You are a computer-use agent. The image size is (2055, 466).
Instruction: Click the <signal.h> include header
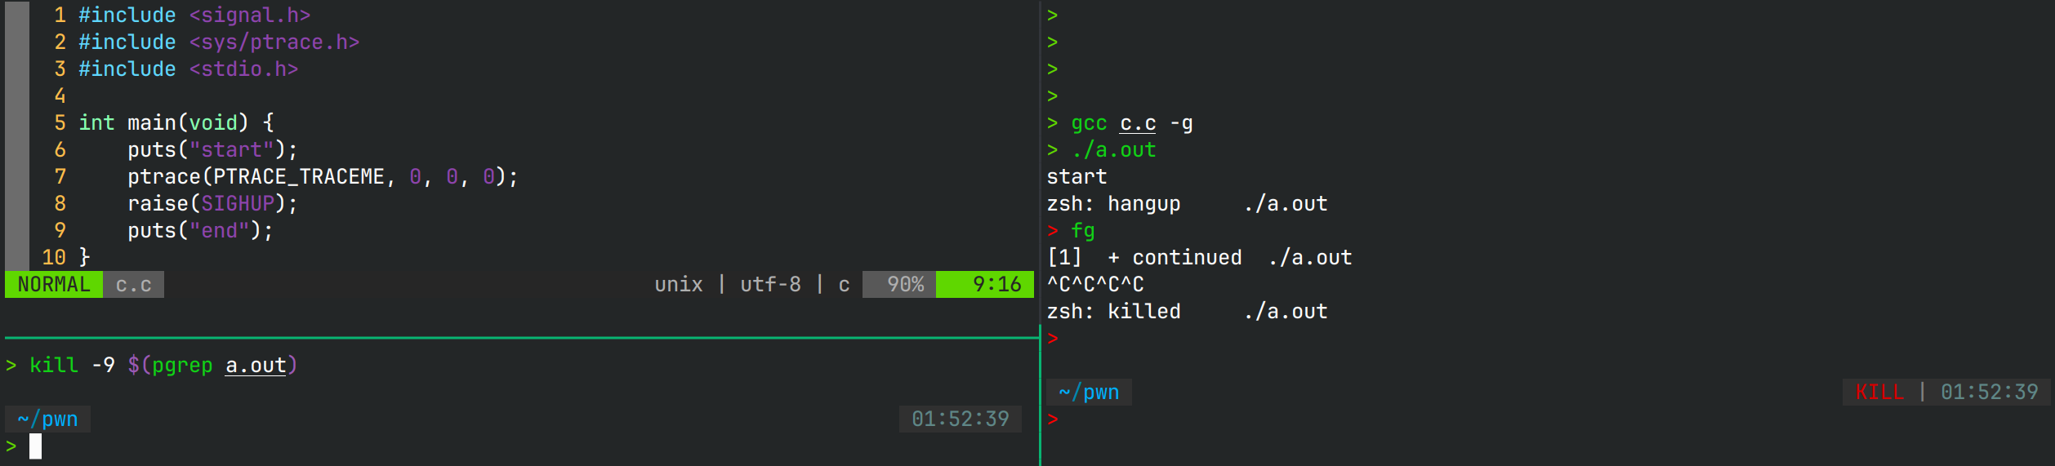tap(250, 16)
